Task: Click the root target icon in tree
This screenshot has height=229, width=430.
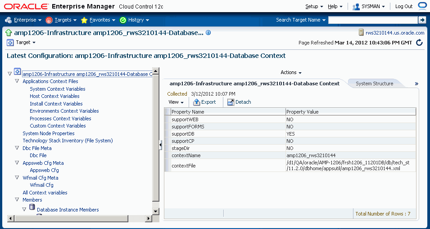Action: tap(17, 71)
